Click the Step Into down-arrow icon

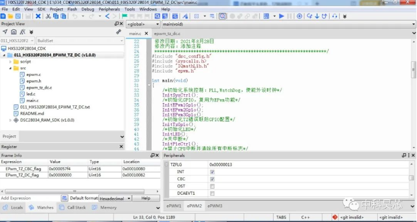[317, 16]
